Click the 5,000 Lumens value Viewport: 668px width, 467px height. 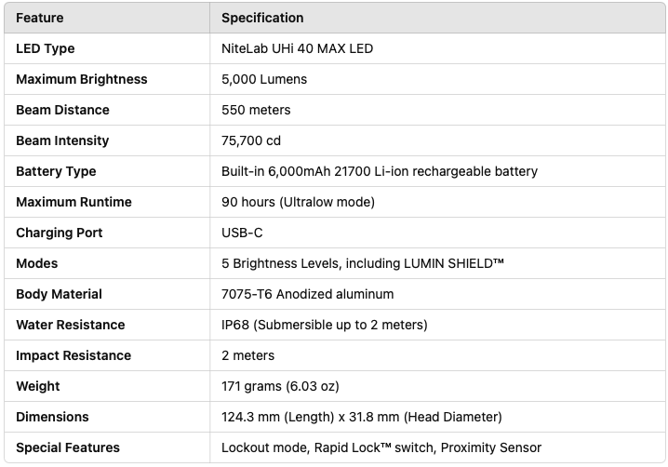[x=264, y=79]
